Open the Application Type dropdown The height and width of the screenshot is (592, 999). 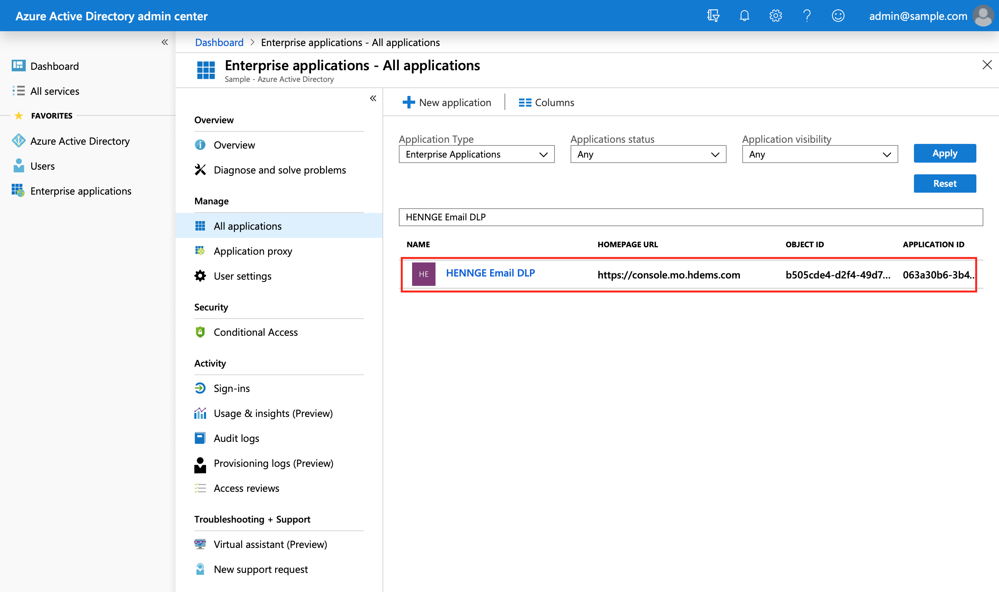pyautogui.click(x=476, y=154)
